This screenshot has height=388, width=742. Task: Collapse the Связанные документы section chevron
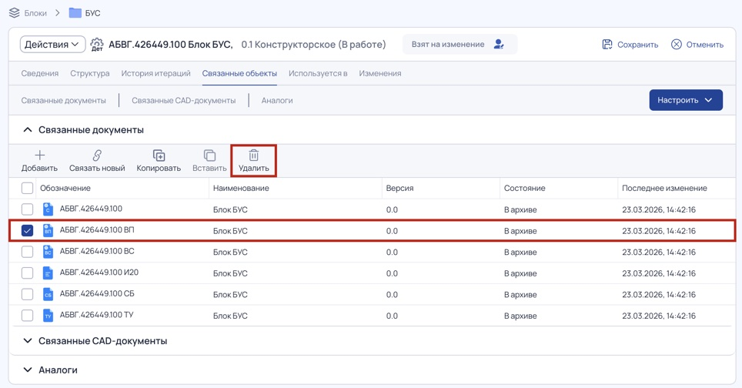pyautogui.click(x=28, y=129)
